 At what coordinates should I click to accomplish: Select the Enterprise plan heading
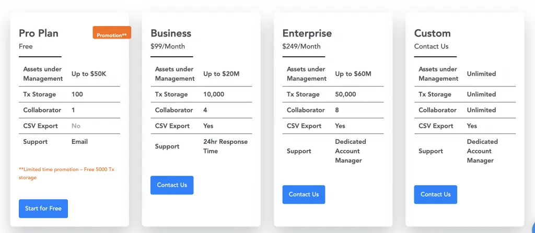point(307,33)
